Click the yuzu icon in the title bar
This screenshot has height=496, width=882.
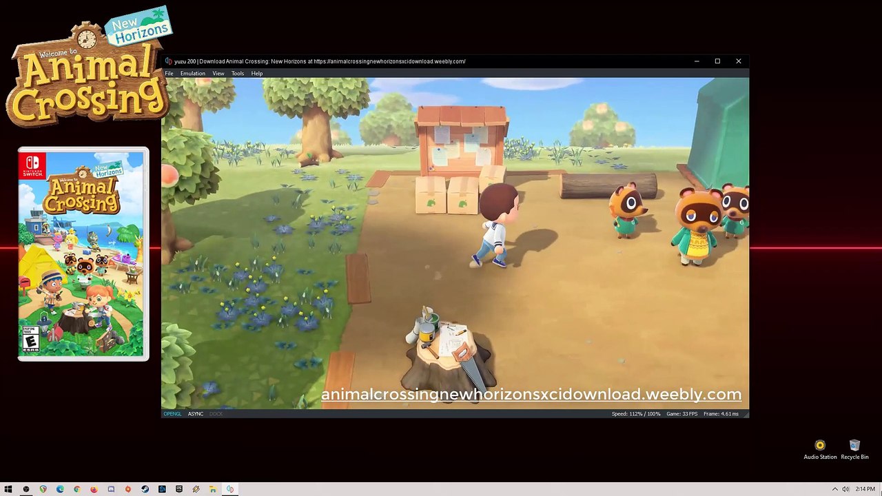[169, 61]
